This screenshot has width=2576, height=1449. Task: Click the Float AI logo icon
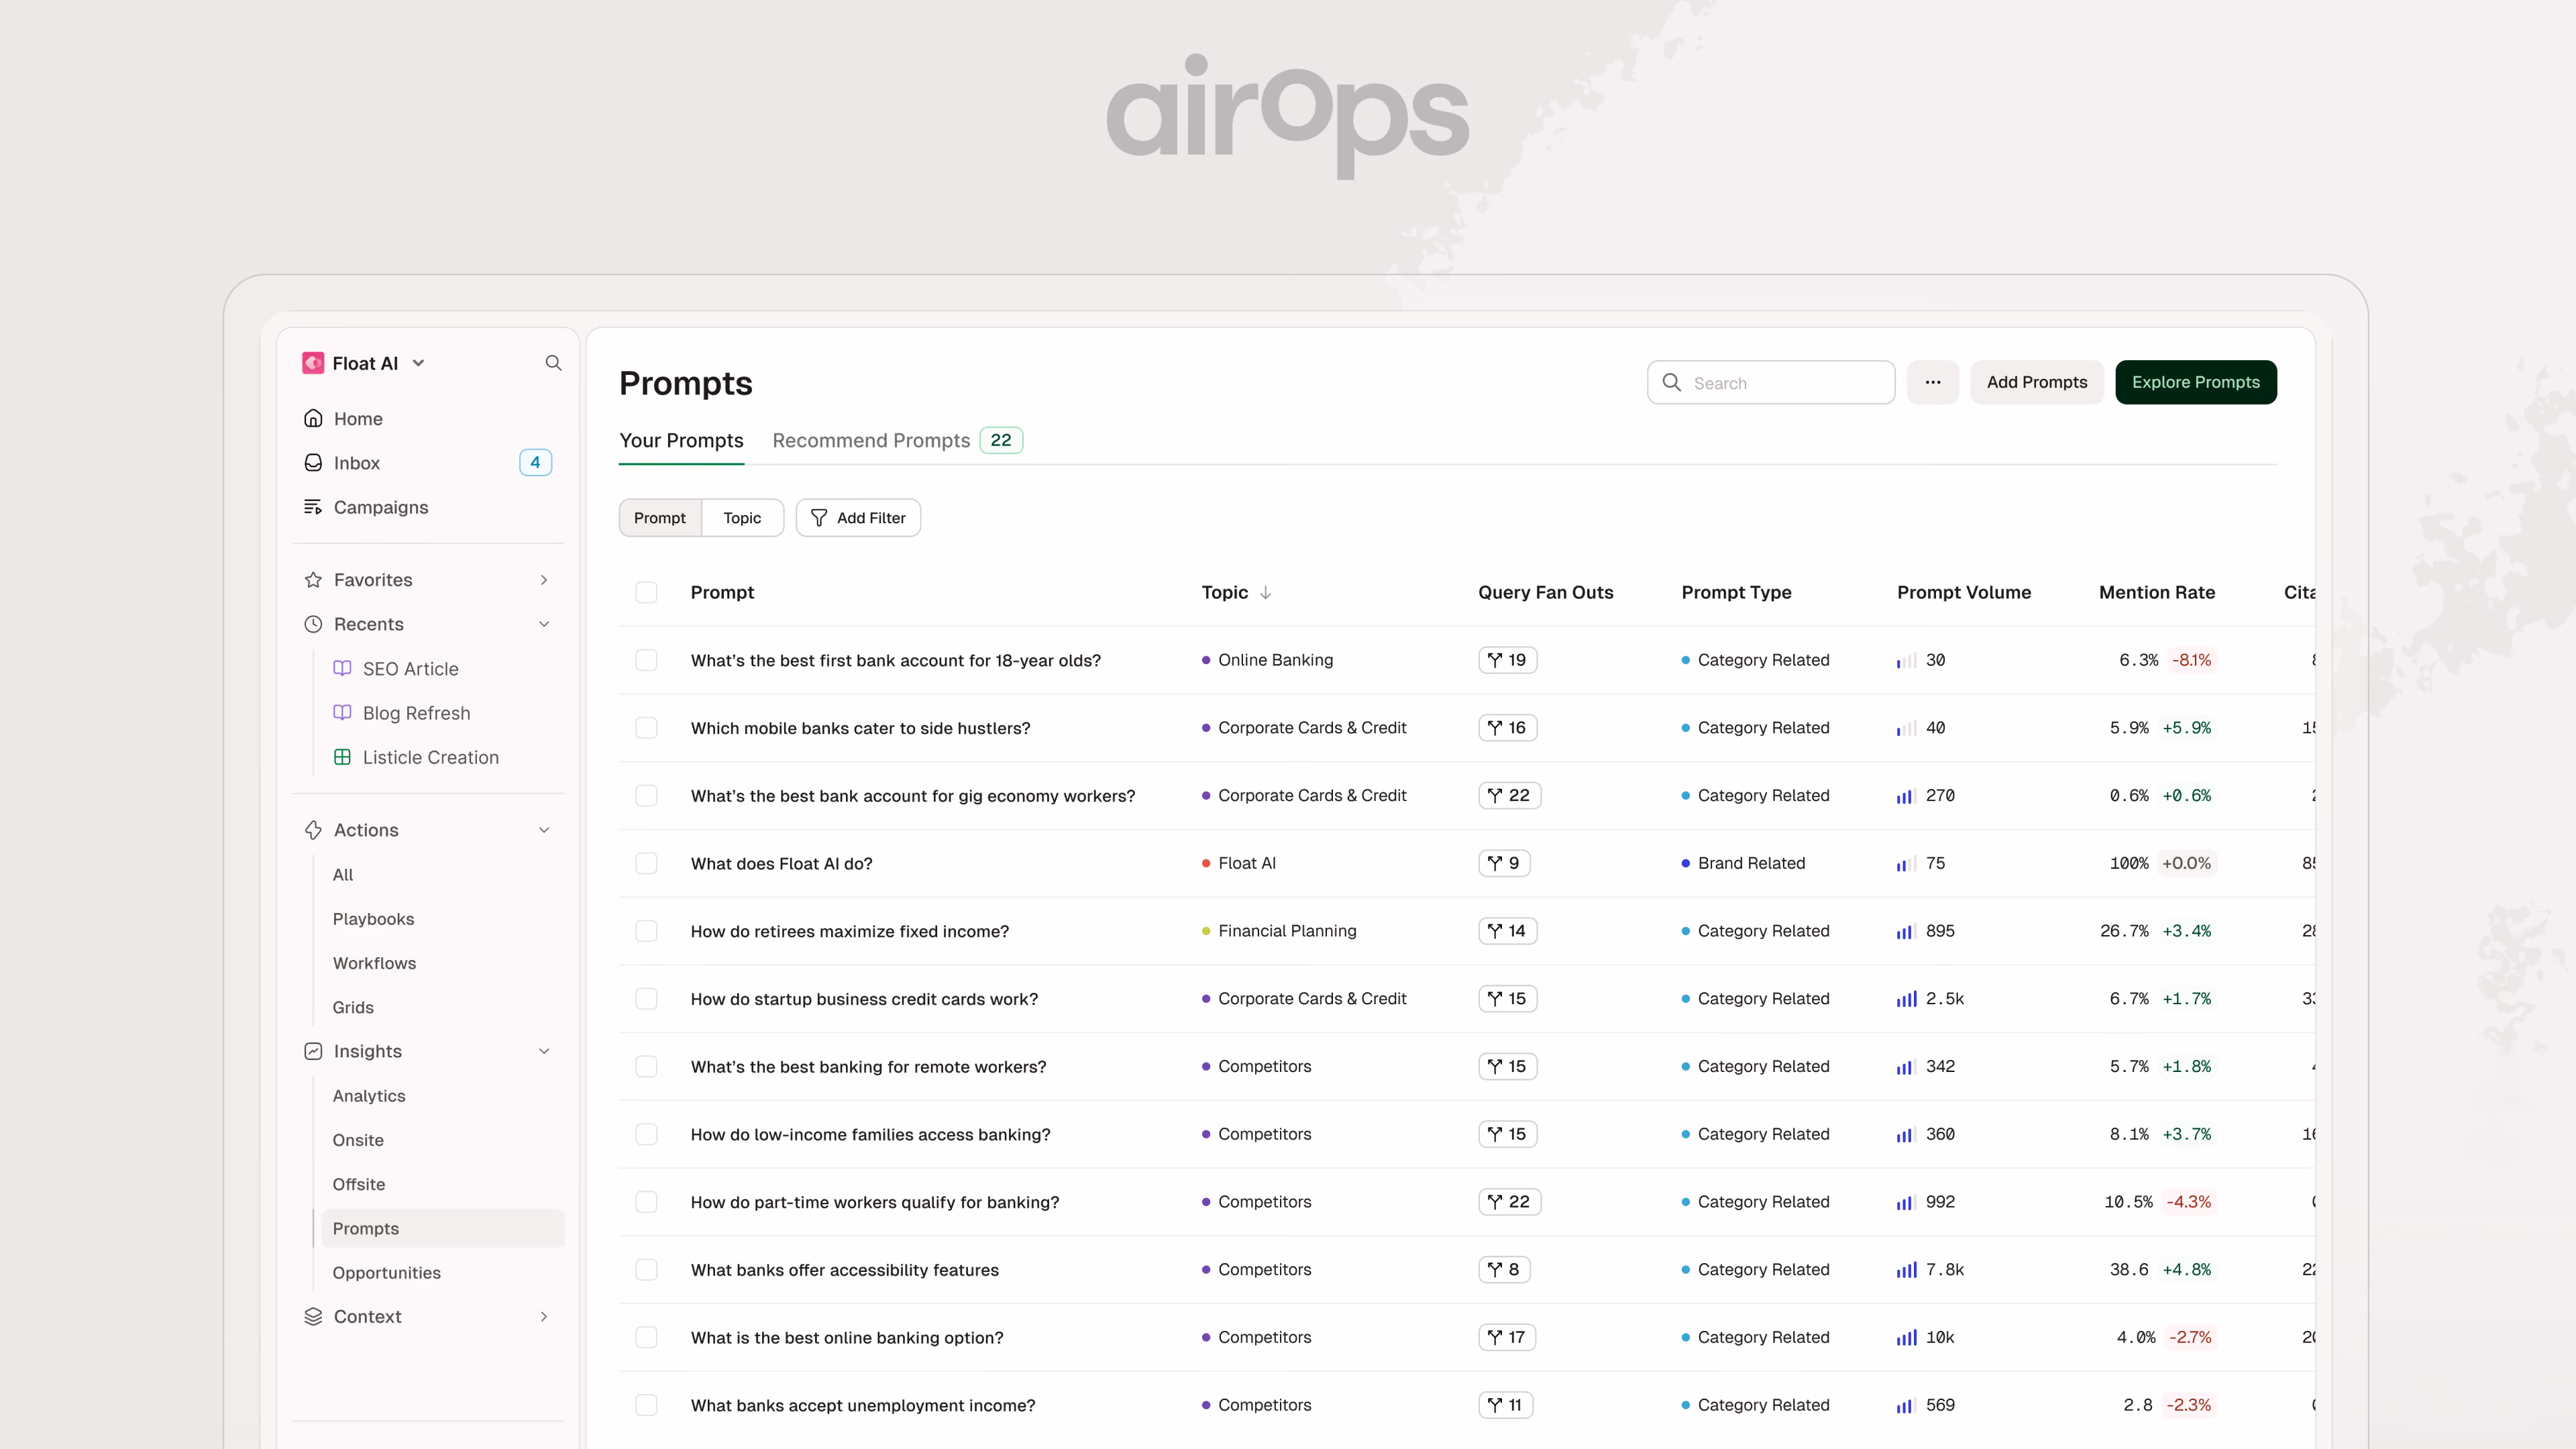(x=313, y=363)
